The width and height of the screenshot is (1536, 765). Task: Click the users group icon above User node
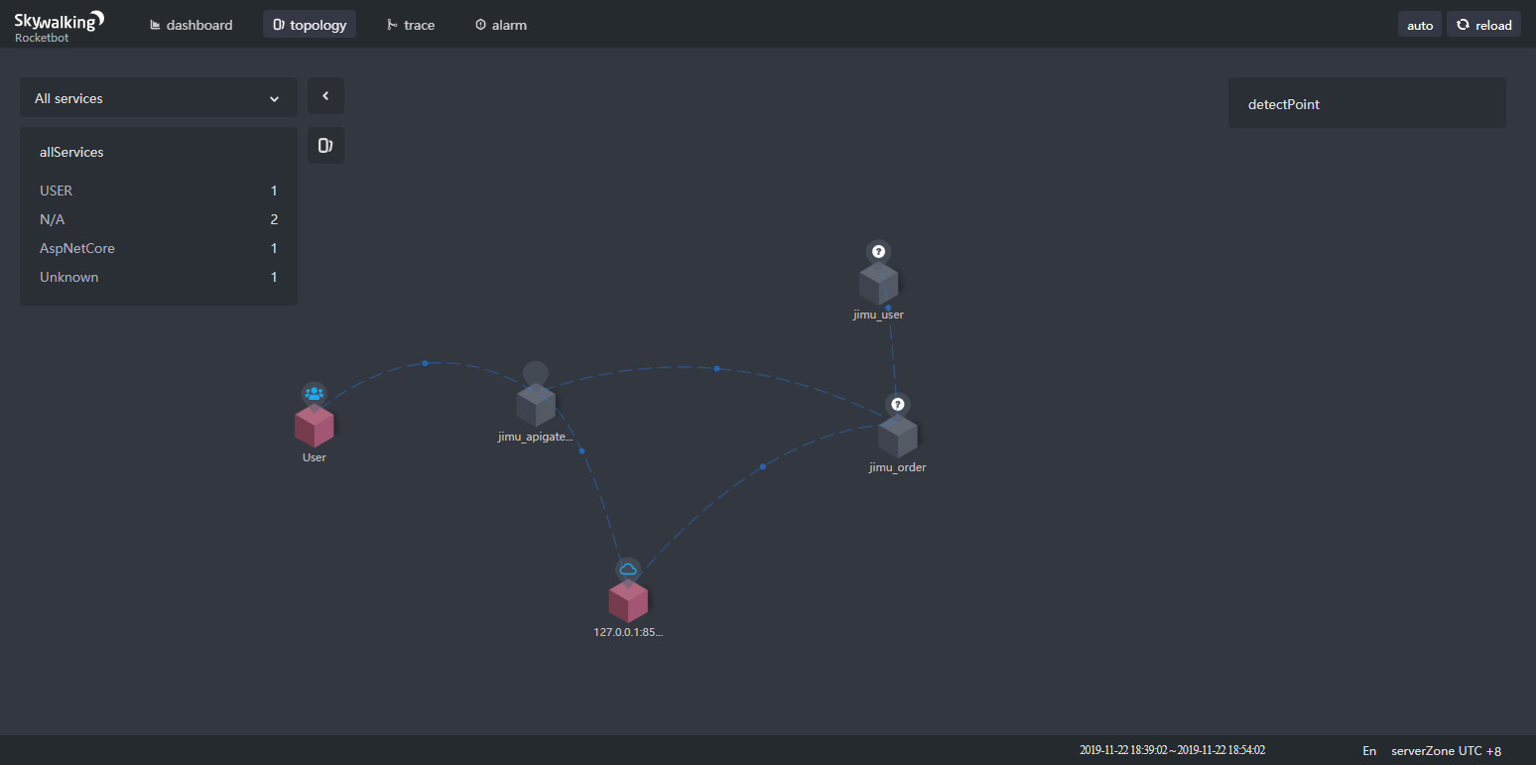point(315,394)
